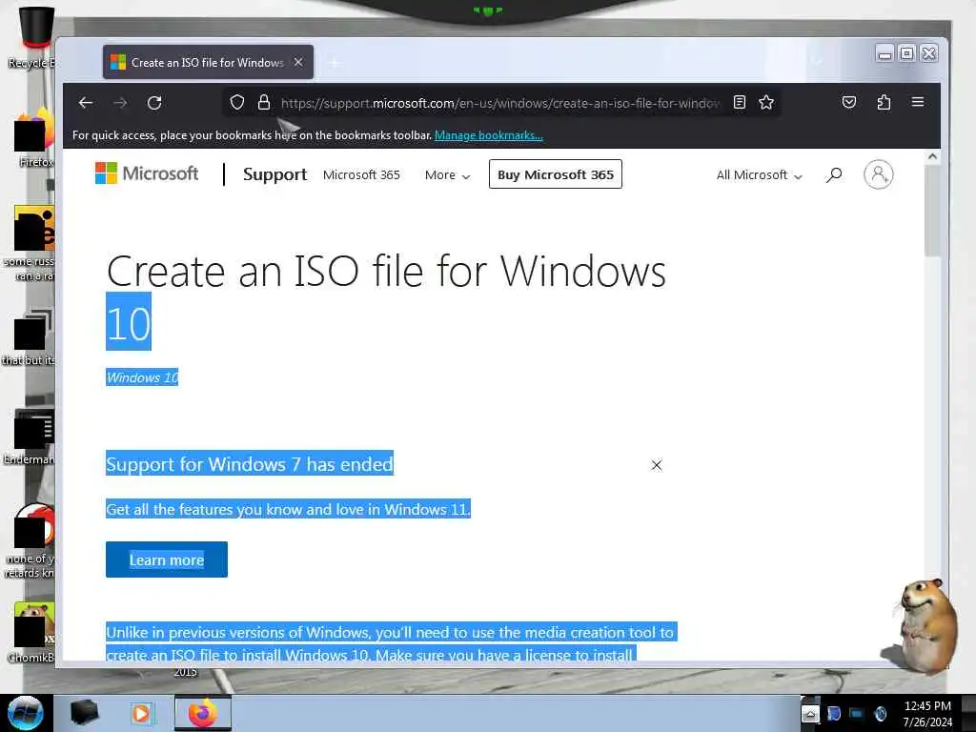976x732 pixels.
Task: Open the Save to Pocket button
Action: pyautogui.click(x=849, y=102)
